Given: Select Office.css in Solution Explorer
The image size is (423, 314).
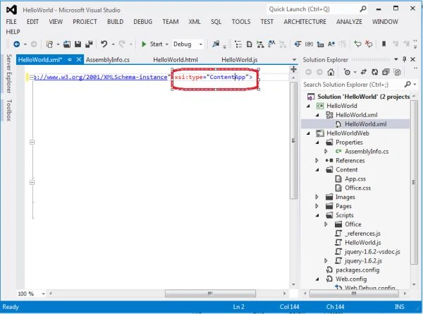Looking at the screenshot, I should [357, 188].
